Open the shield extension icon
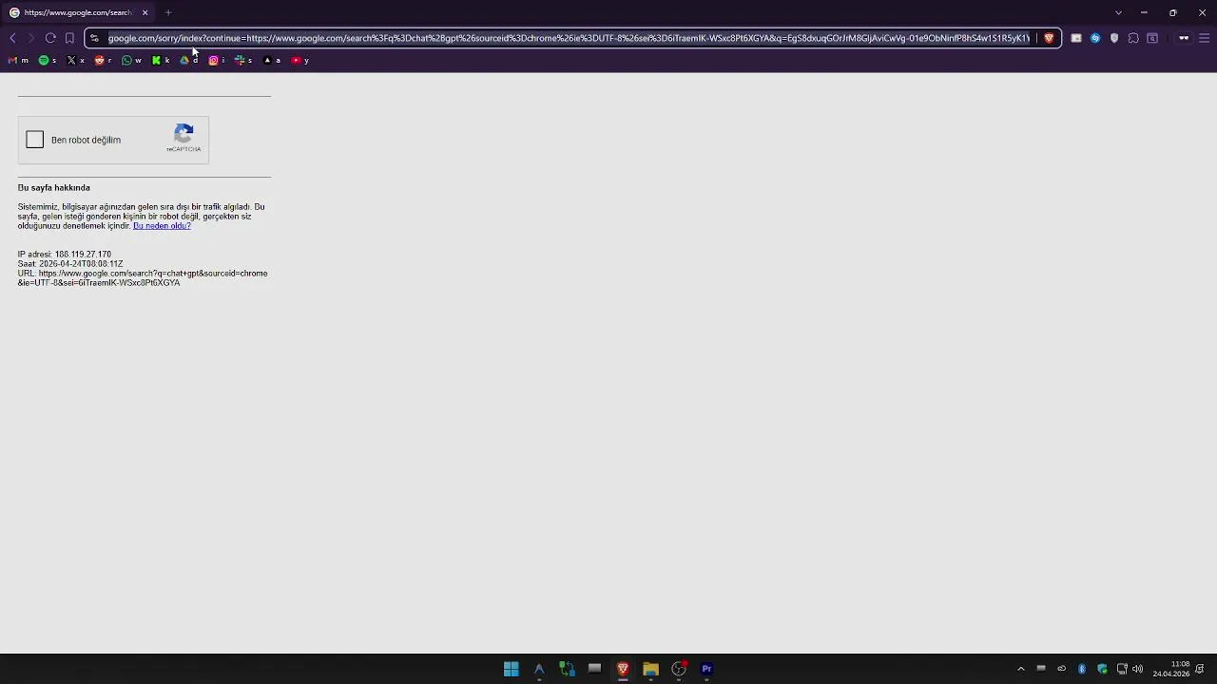1217x684 pixels. 1114,38
